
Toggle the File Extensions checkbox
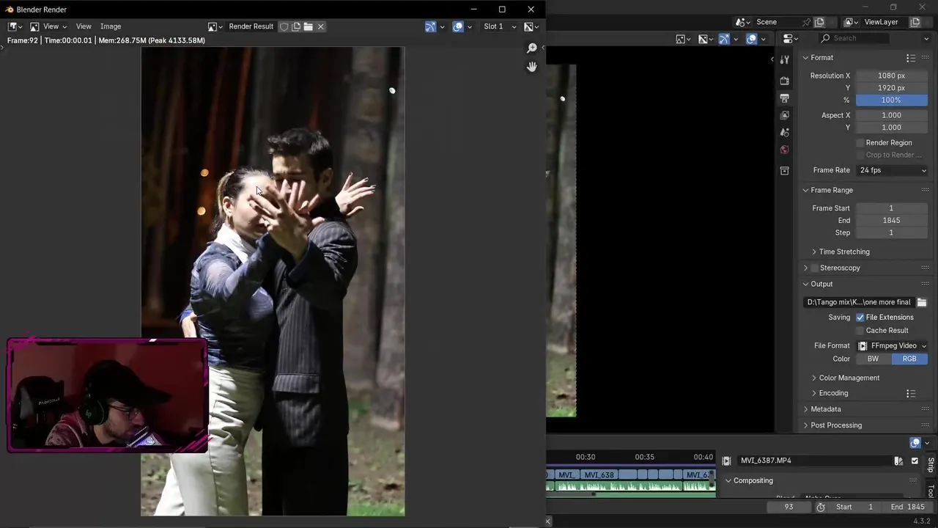point(860,318)
